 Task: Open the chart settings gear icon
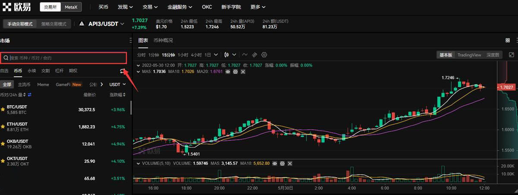click(264, 55)
